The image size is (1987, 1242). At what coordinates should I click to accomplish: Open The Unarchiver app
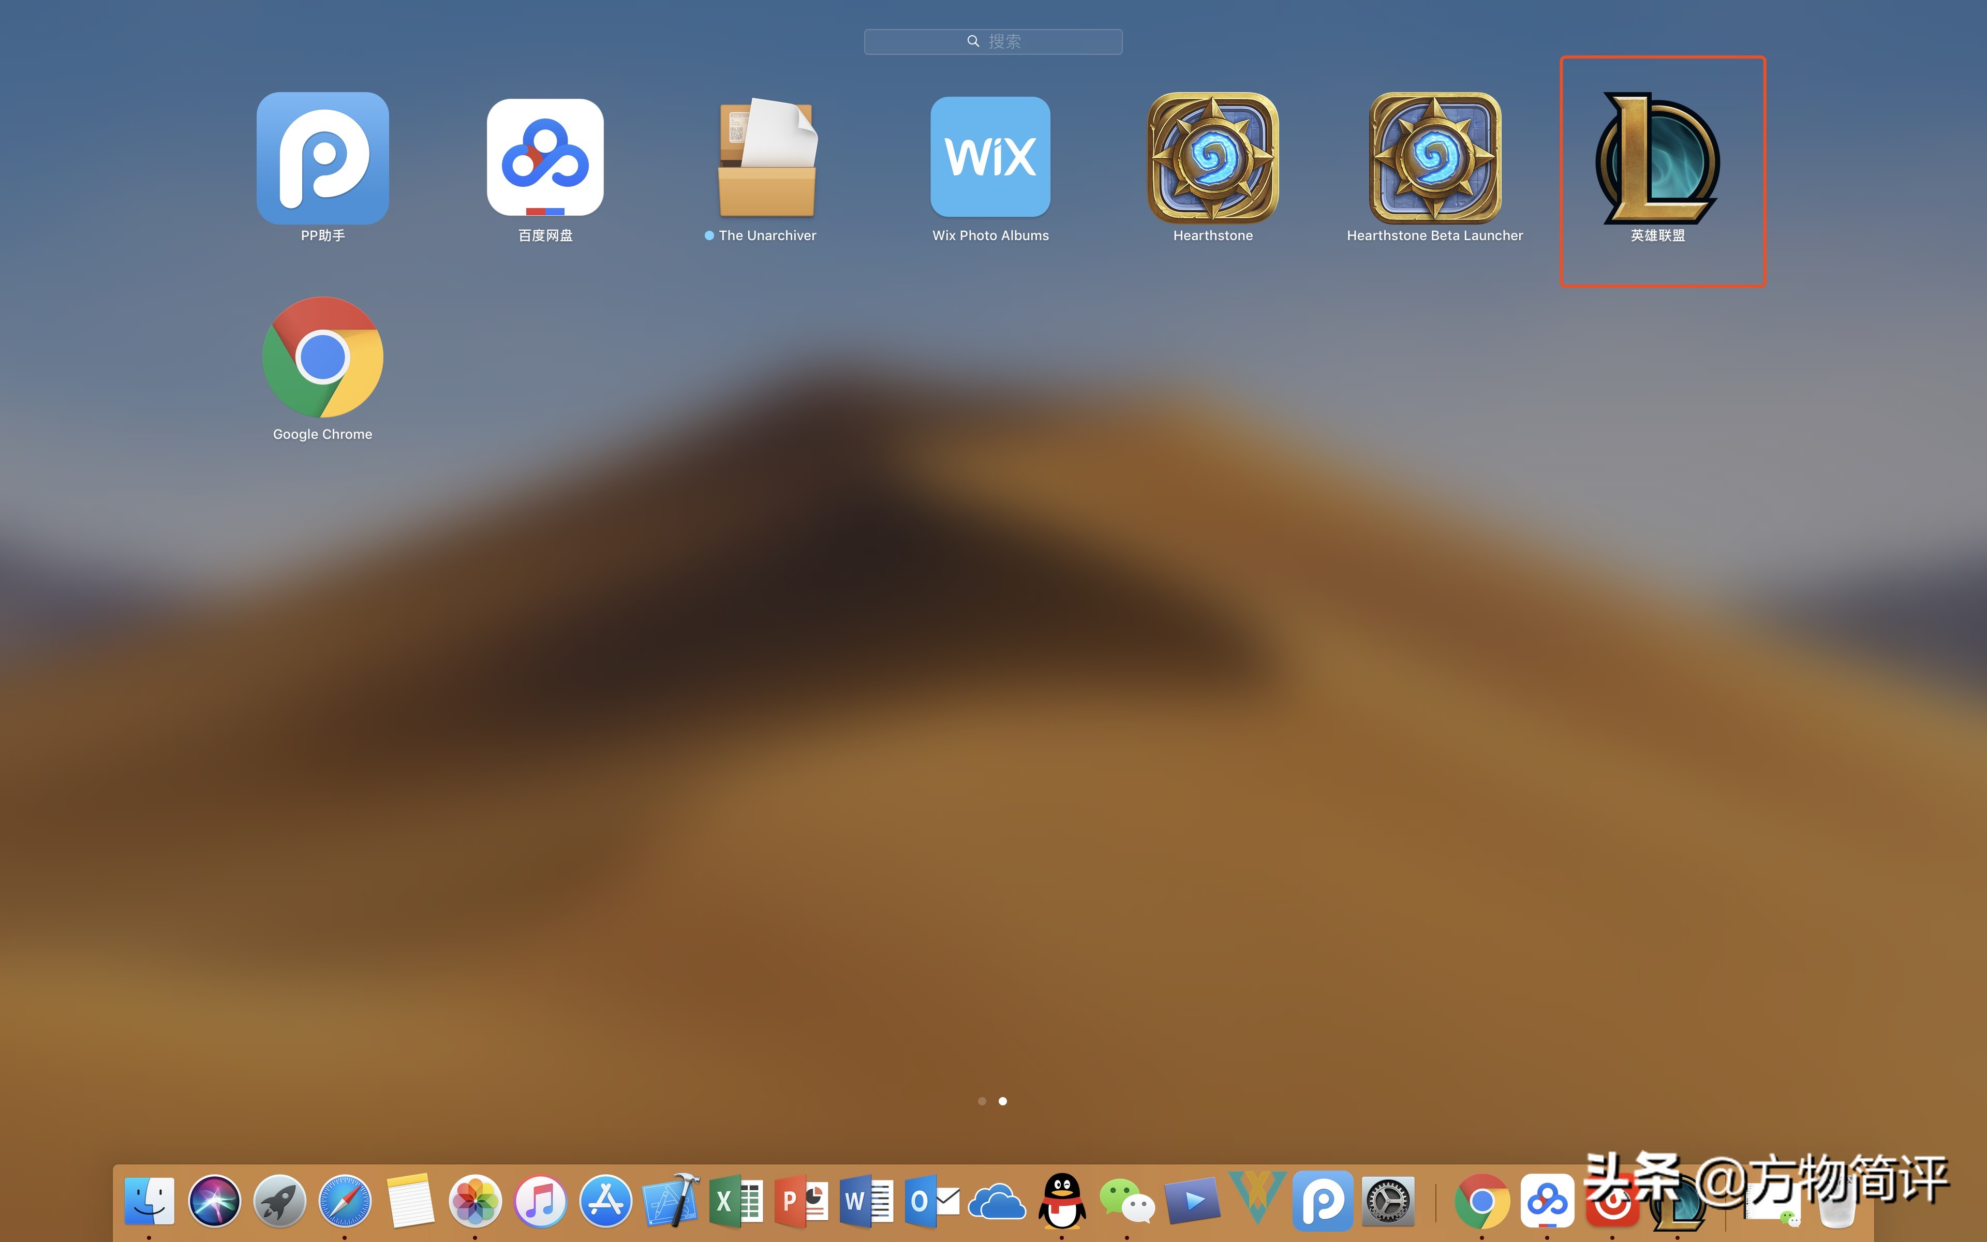(767, 158)
